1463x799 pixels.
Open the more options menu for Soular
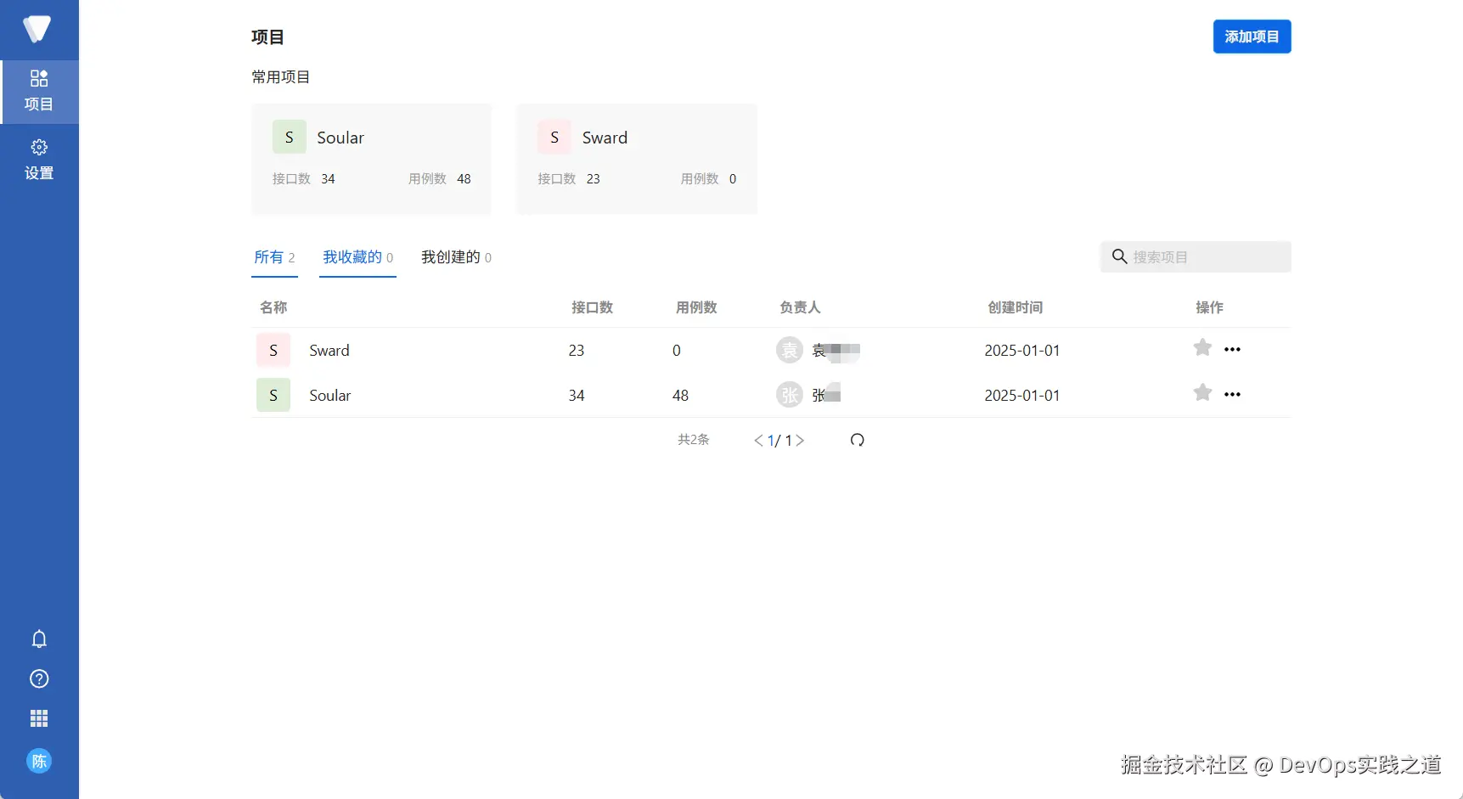1233,395
